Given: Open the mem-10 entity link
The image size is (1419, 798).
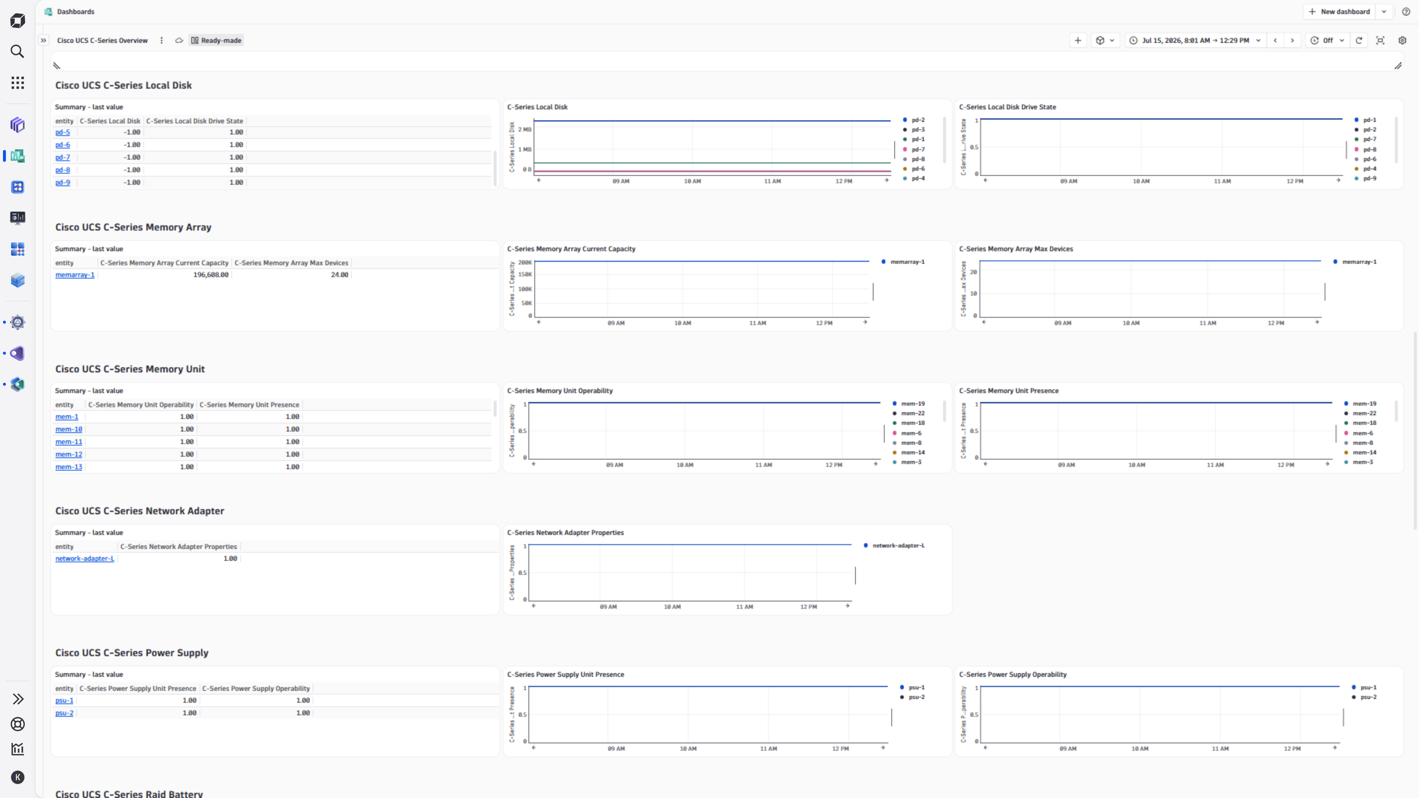Looking at the screenshot, I should (x=69, y=429).
